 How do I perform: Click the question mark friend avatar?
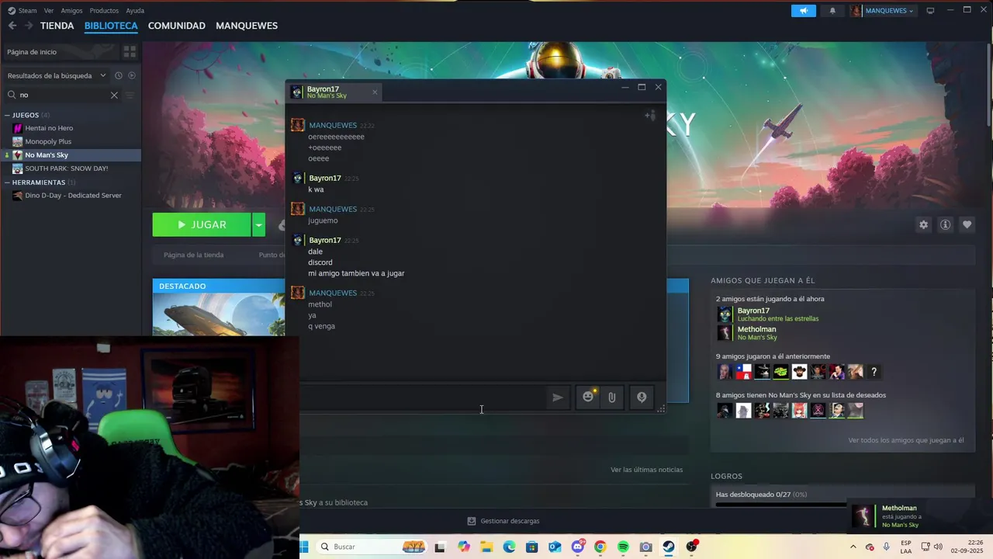[x=874, y=372]
